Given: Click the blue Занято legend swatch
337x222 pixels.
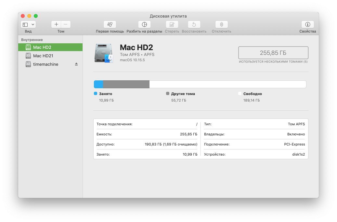Looking at the screenshot, I should (x=96, y=93).
